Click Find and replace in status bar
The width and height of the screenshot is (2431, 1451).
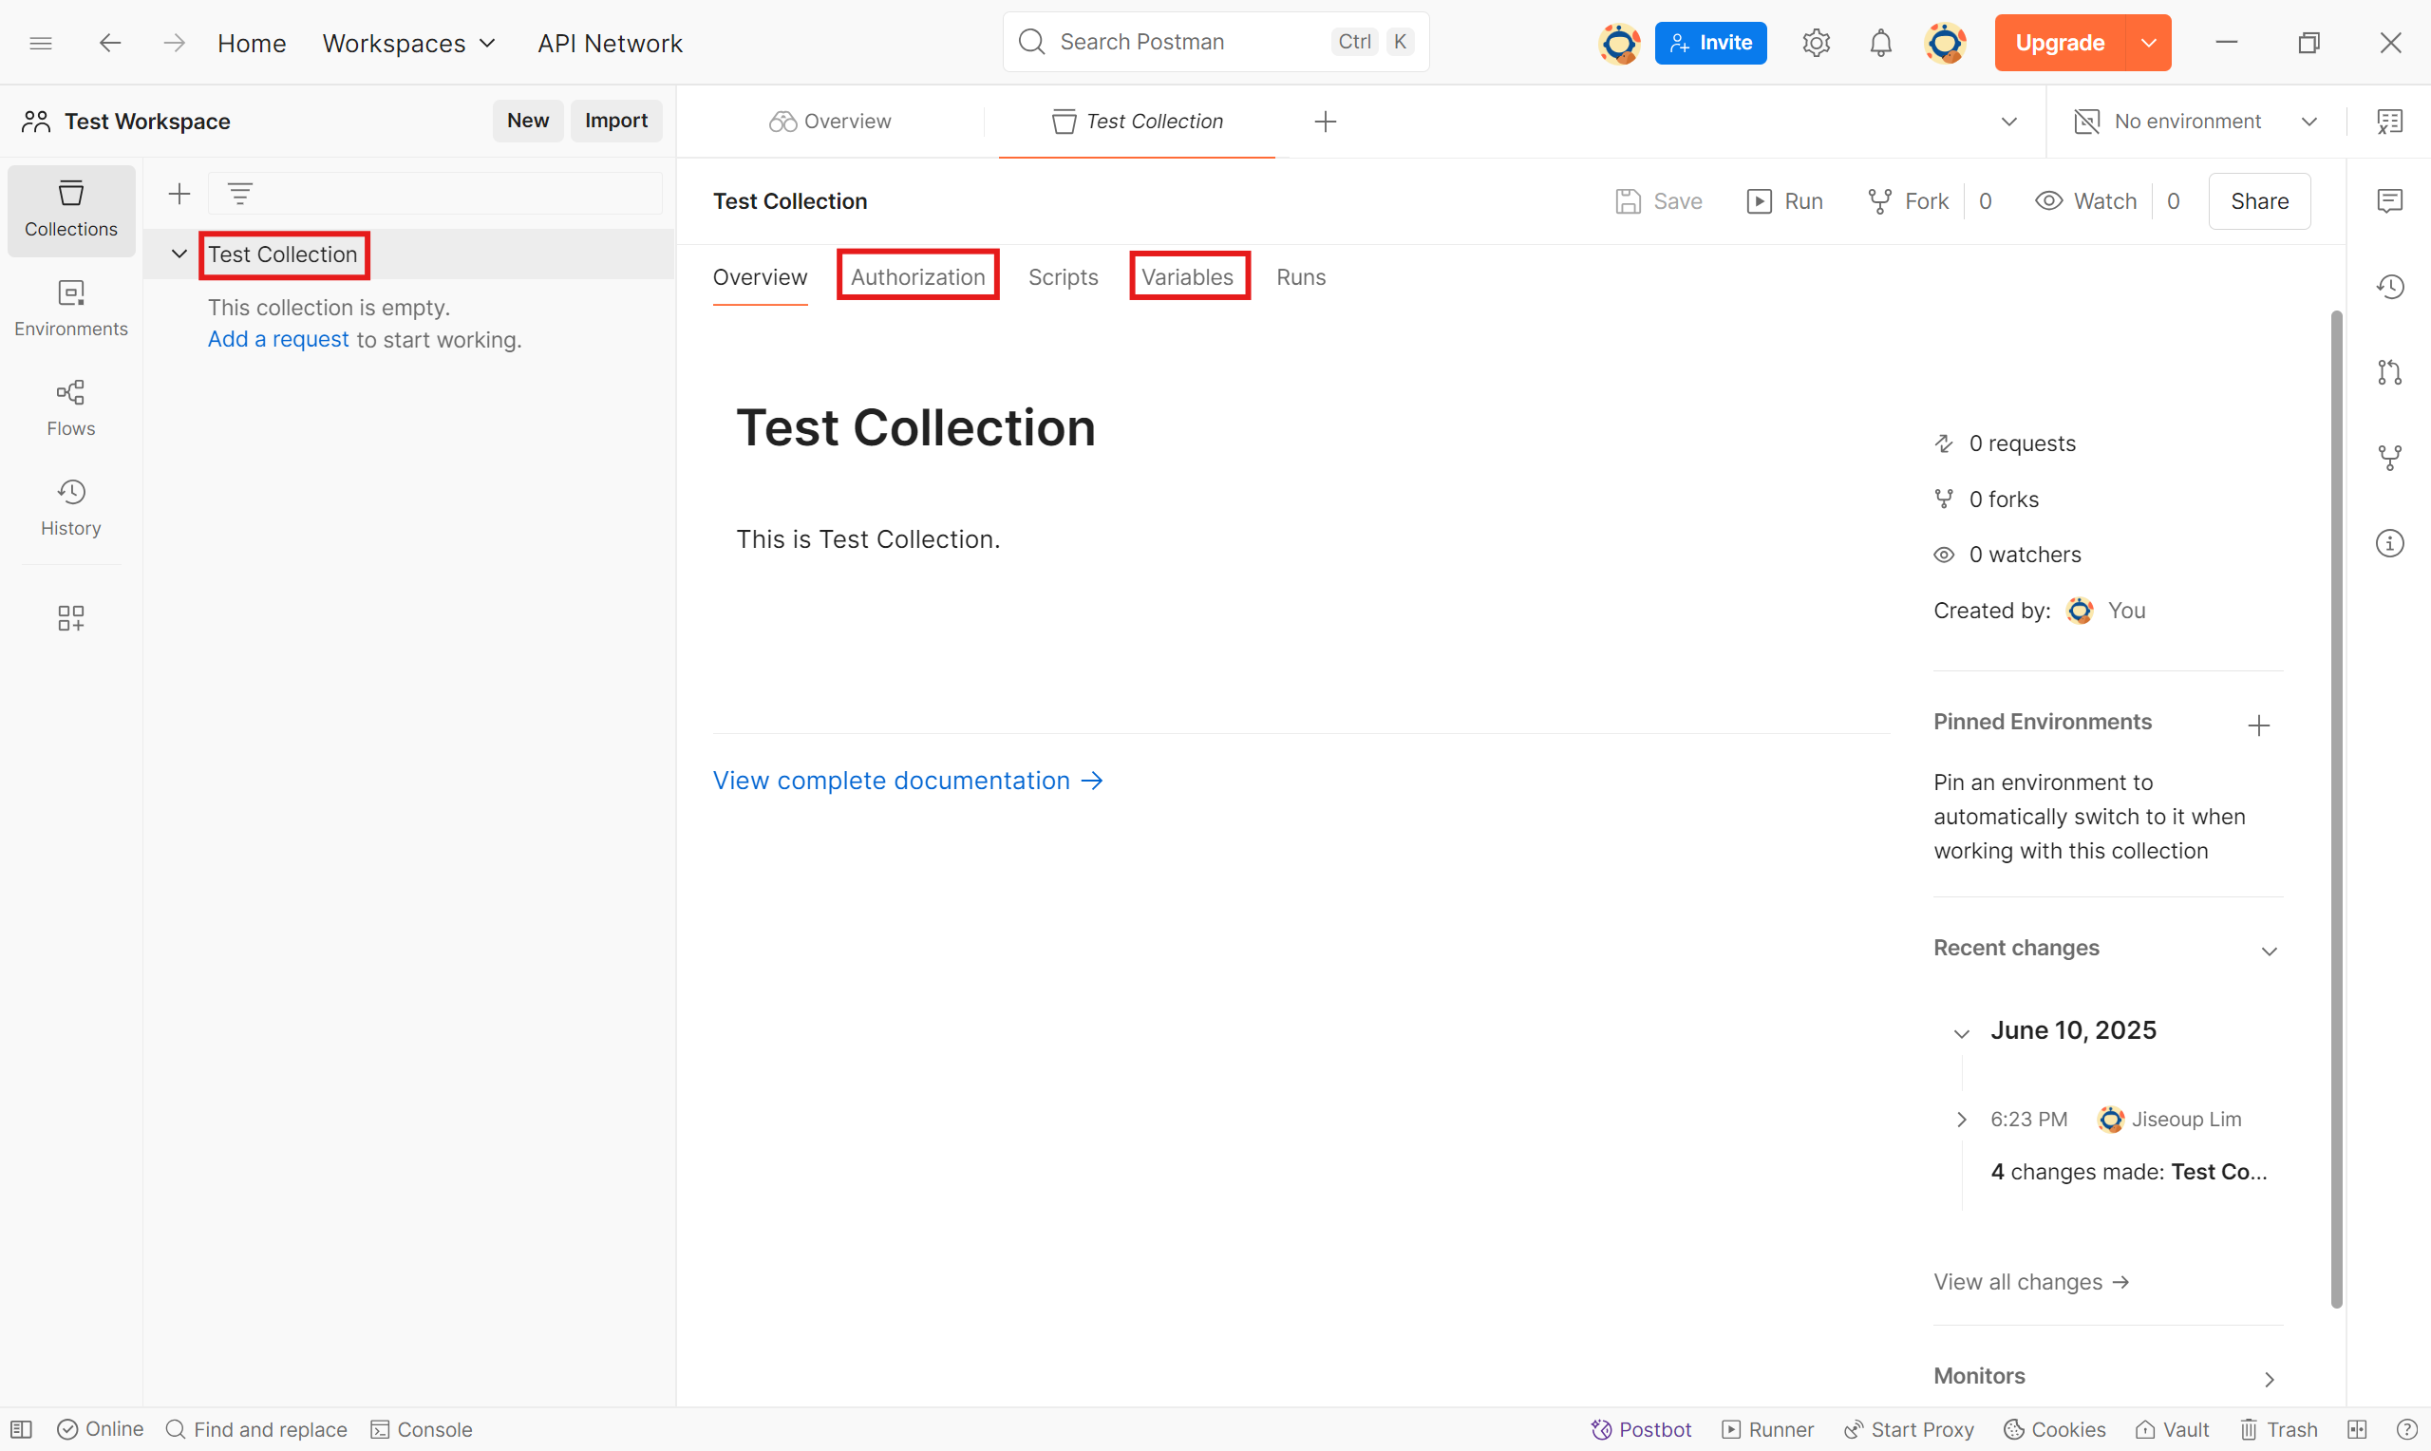point(256,1429)
